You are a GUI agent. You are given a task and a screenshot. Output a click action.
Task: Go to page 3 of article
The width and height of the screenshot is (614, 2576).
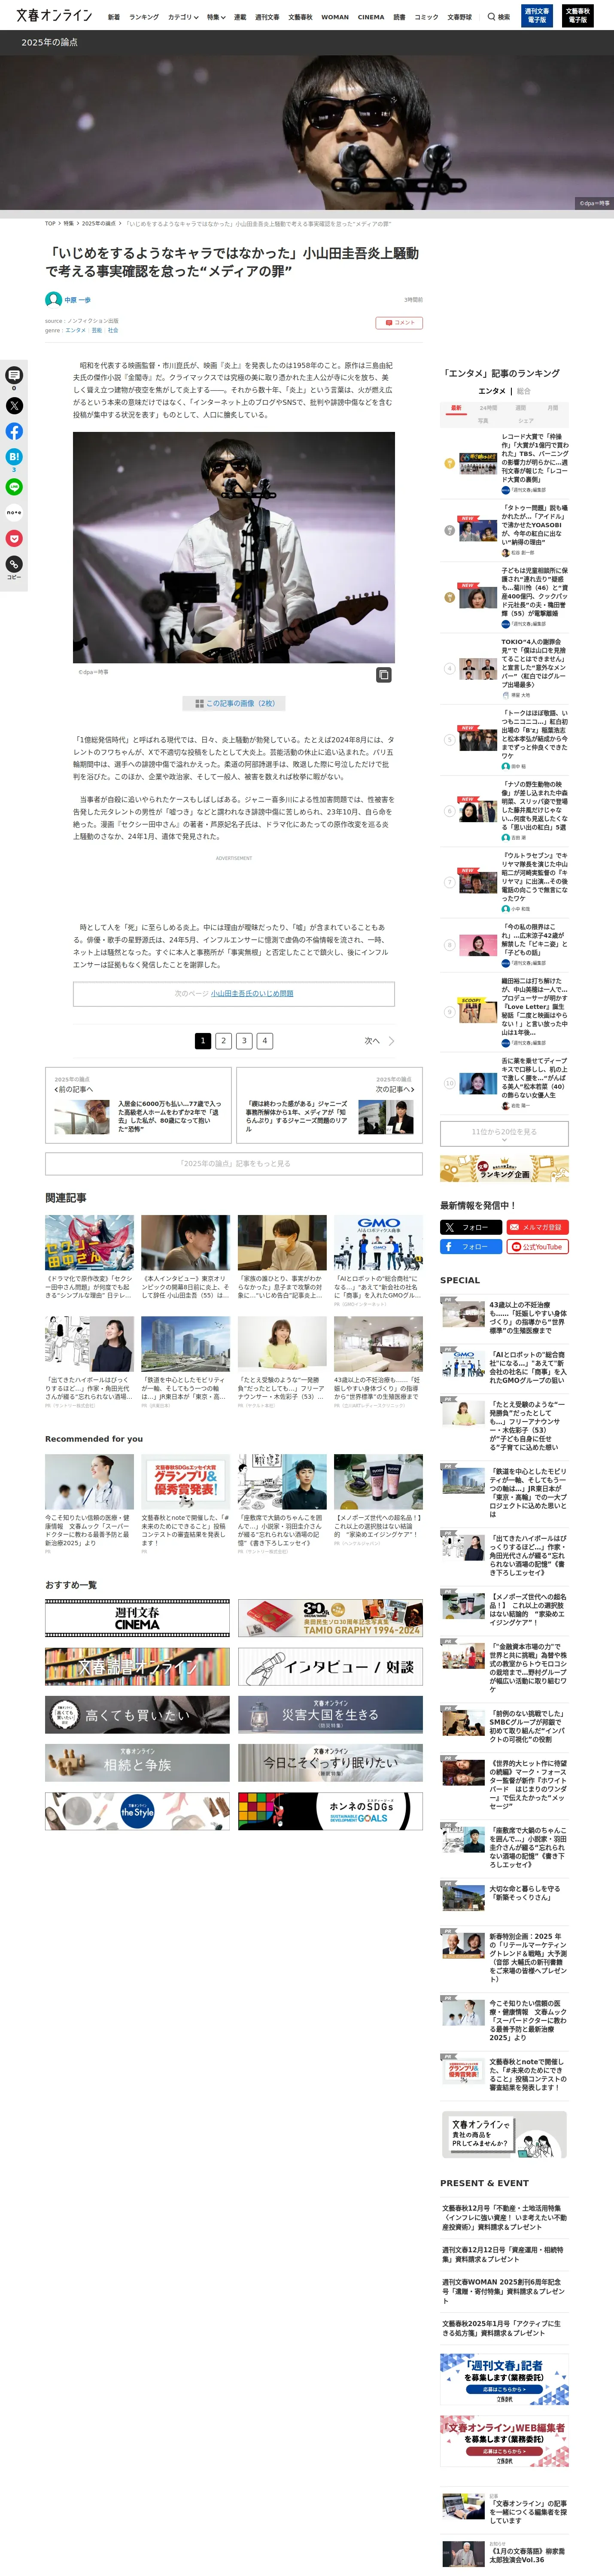click(x=244, y=1041)
